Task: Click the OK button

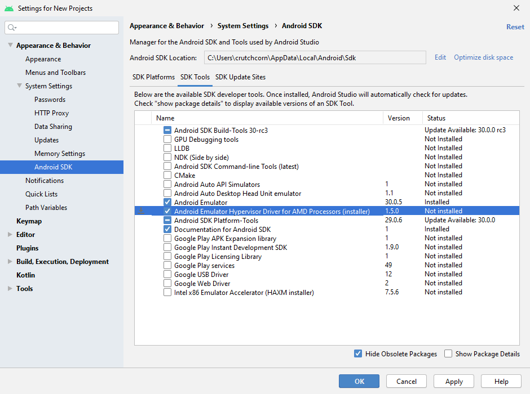Action: [x=359, y=381]
